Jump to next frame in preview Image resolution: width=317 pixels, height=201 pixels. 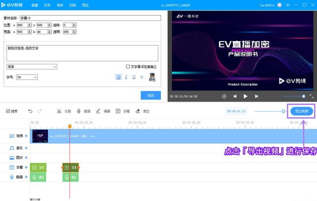point(257,96)
